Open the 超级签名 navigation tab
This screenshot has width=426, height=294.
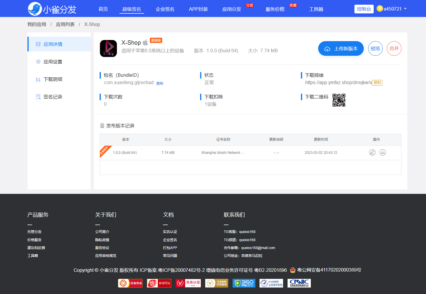coord(132,9)
